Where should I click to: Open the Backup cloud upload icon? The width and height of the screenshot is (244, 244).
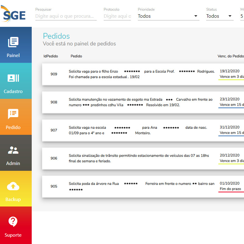point(13,186)
